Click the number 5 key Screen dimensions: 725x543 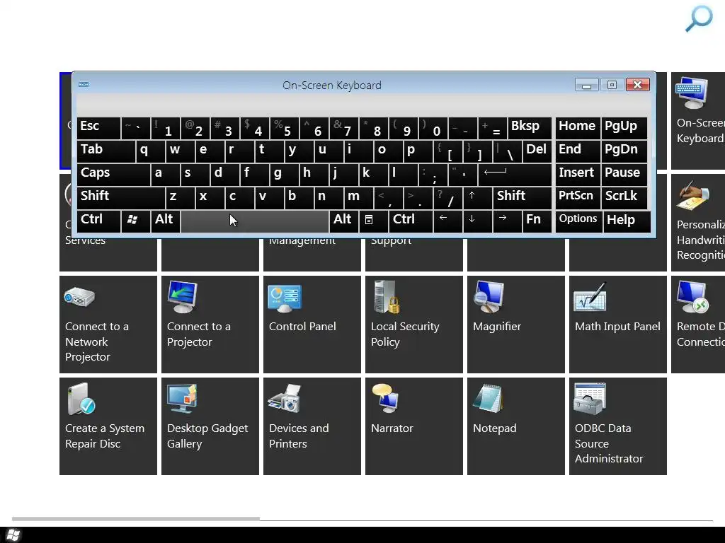(x=285, y=128)
